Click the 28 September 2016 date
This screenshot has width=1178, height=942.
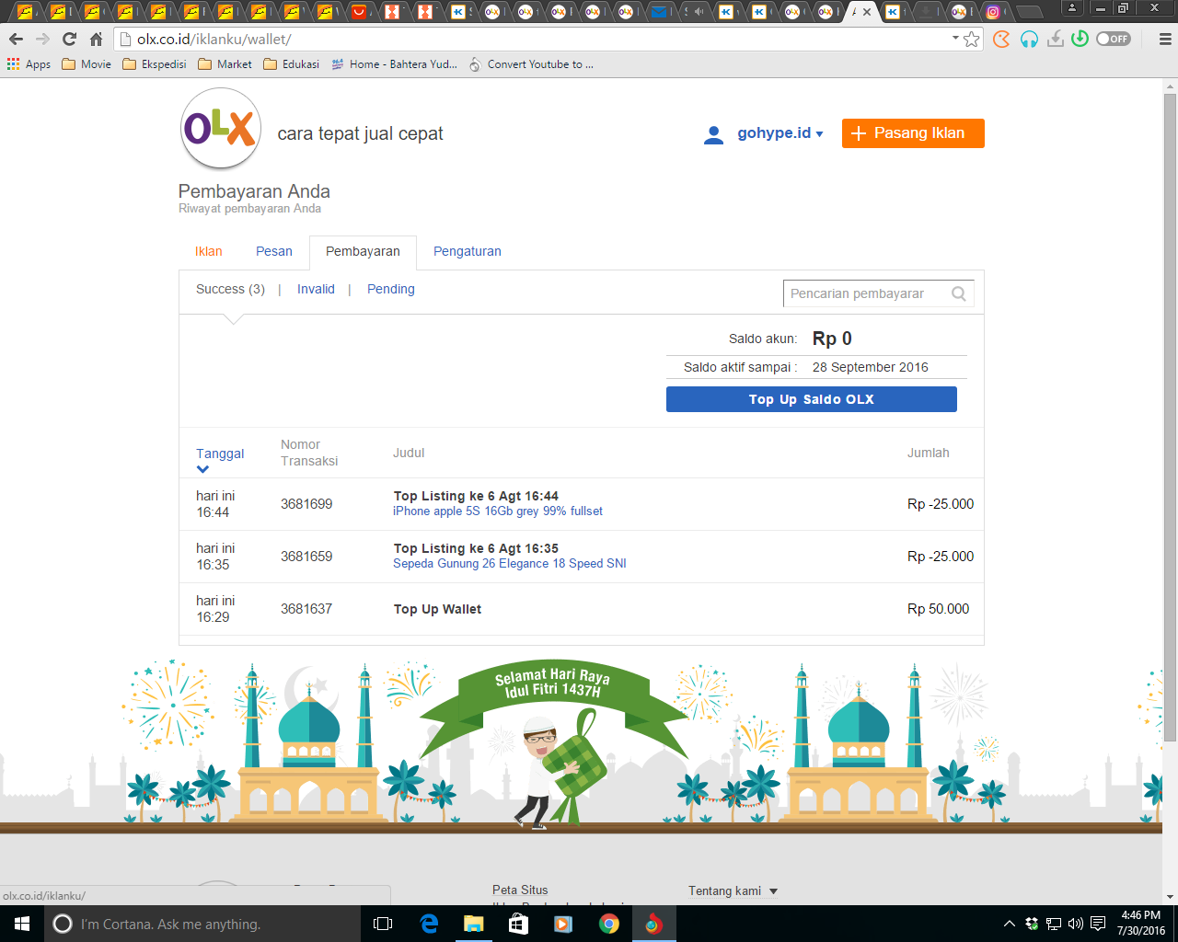click(870, 367)
